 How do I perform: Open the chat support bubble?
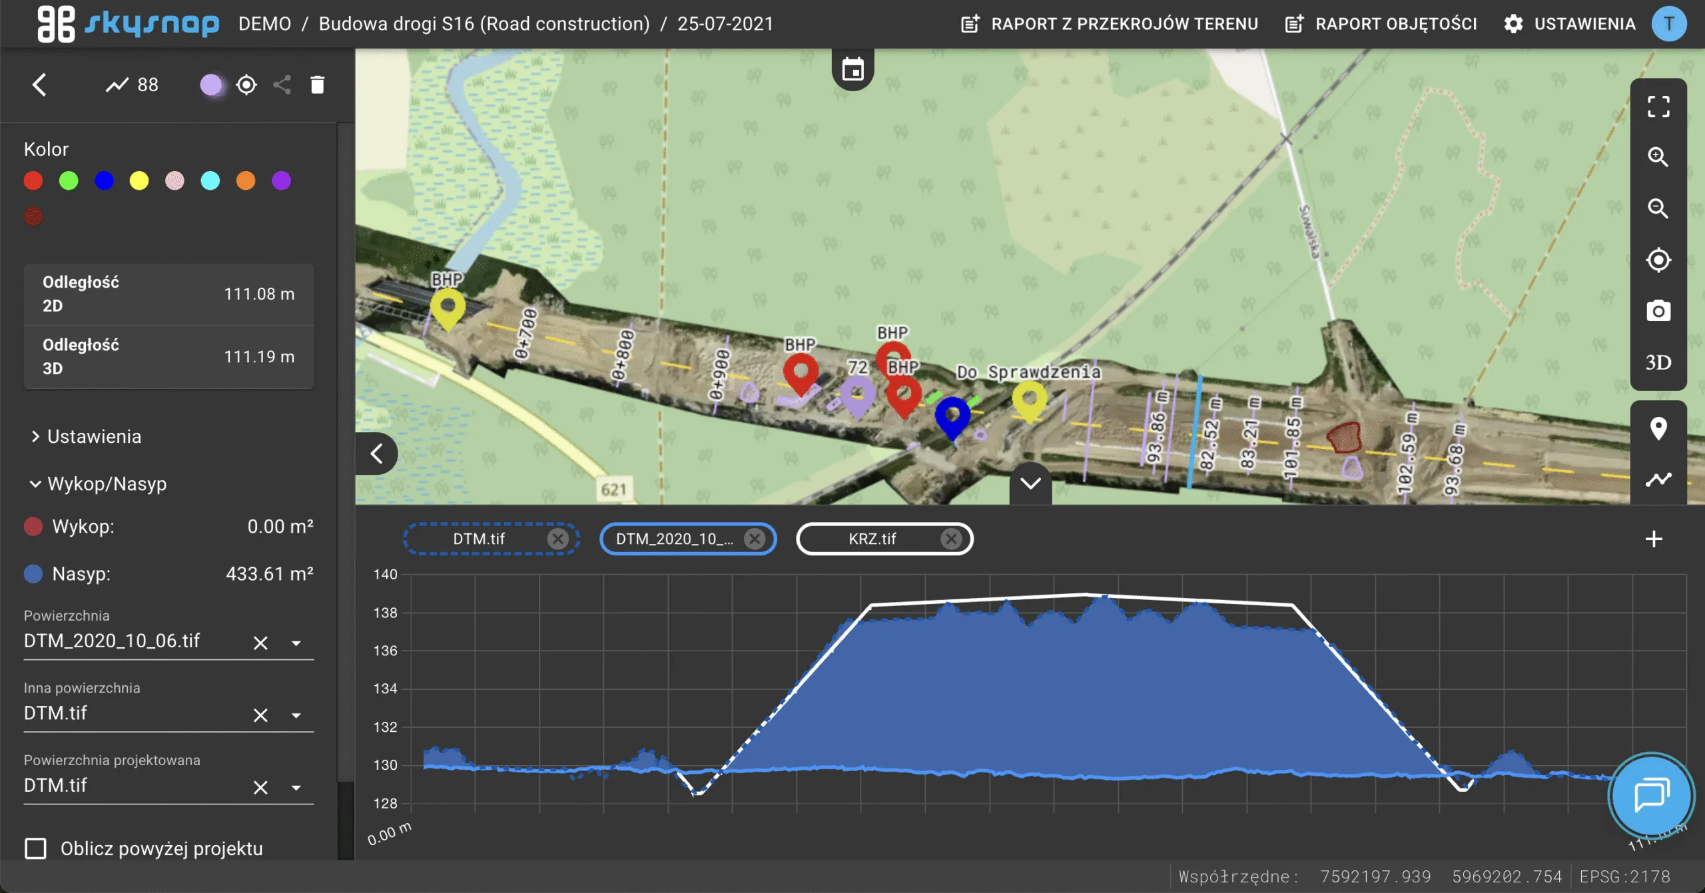(x=1651, y=794)
